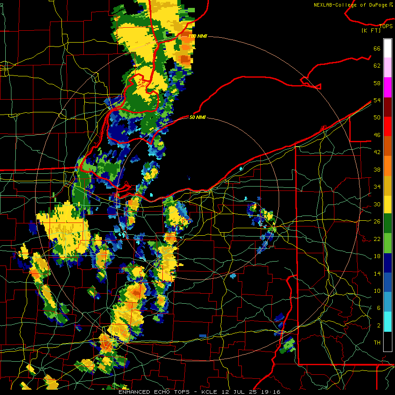Click the legend value '66'
Viewport: 395px width, 395px height.
(x=377, y=48)
